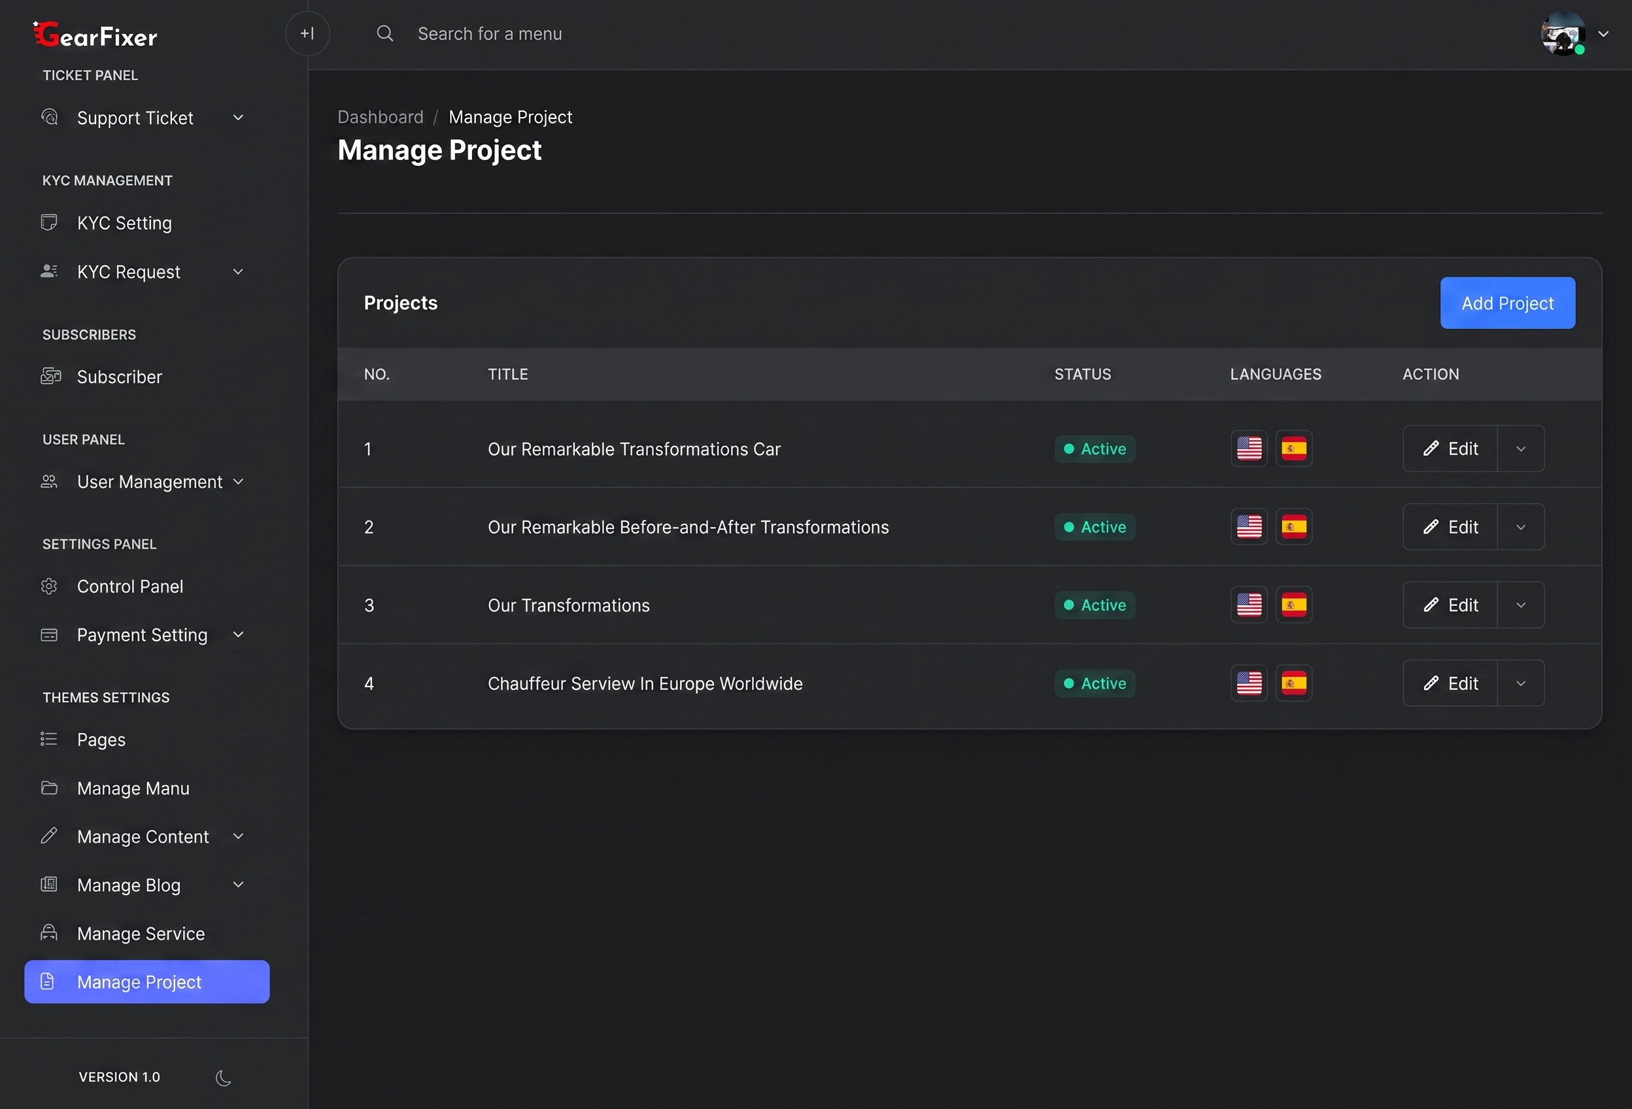The height and width of the screenshot is (1109, 1632).
Task: Open action dropdown for Our Transformations row
Action: click(x=1521, y=605)
